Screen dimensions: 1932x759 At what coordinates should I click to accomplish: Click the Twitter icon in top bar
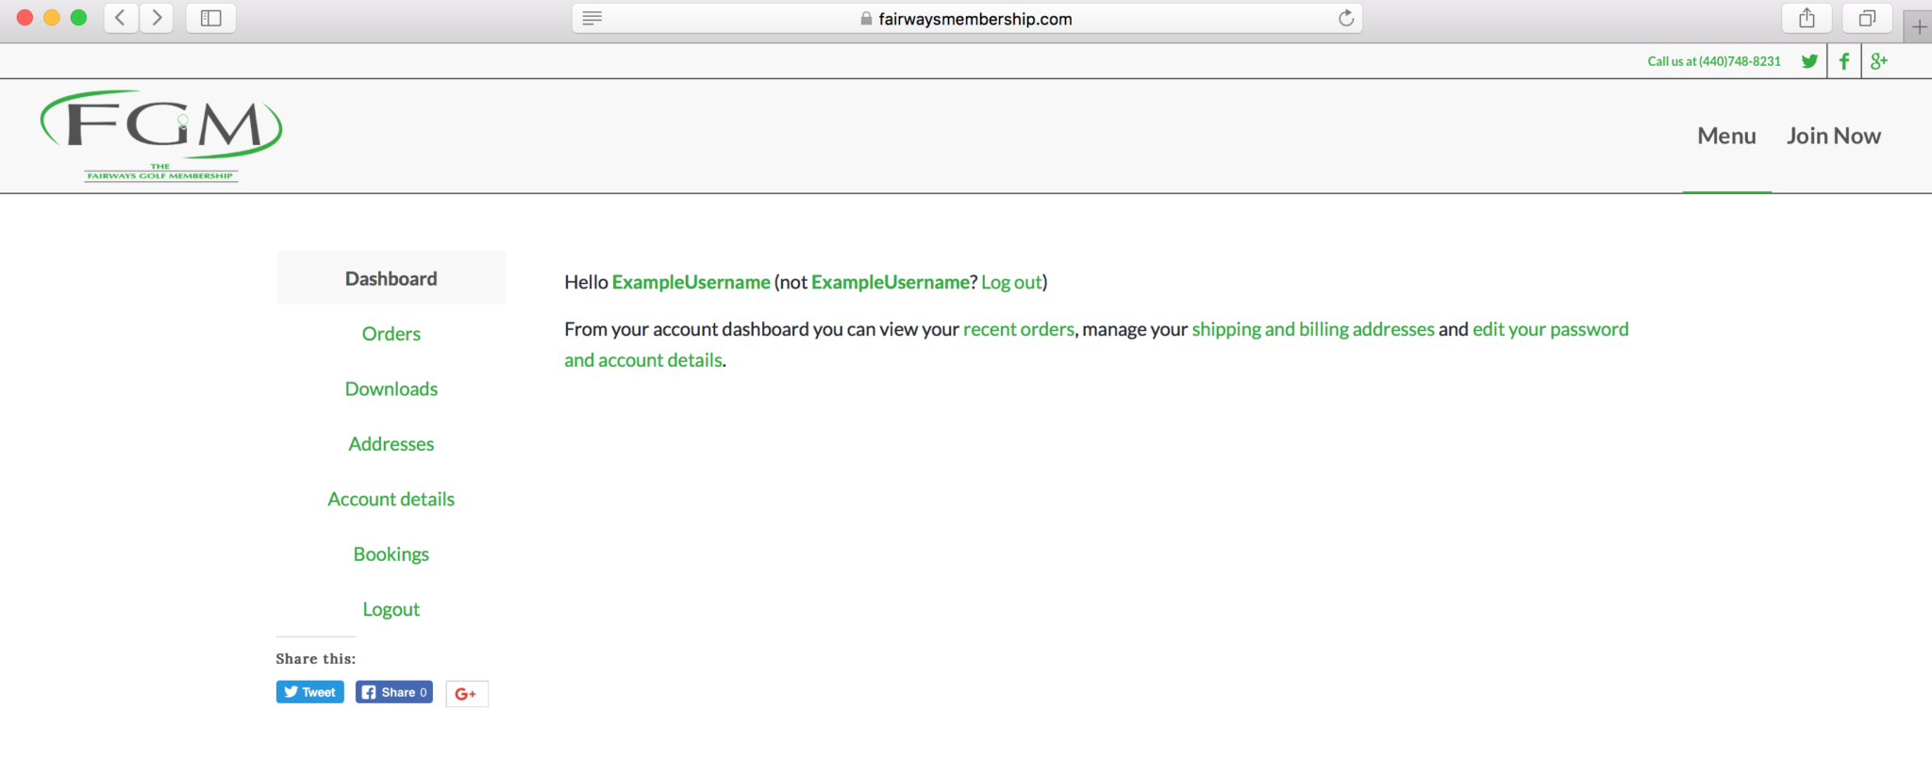pos(1809,61)
